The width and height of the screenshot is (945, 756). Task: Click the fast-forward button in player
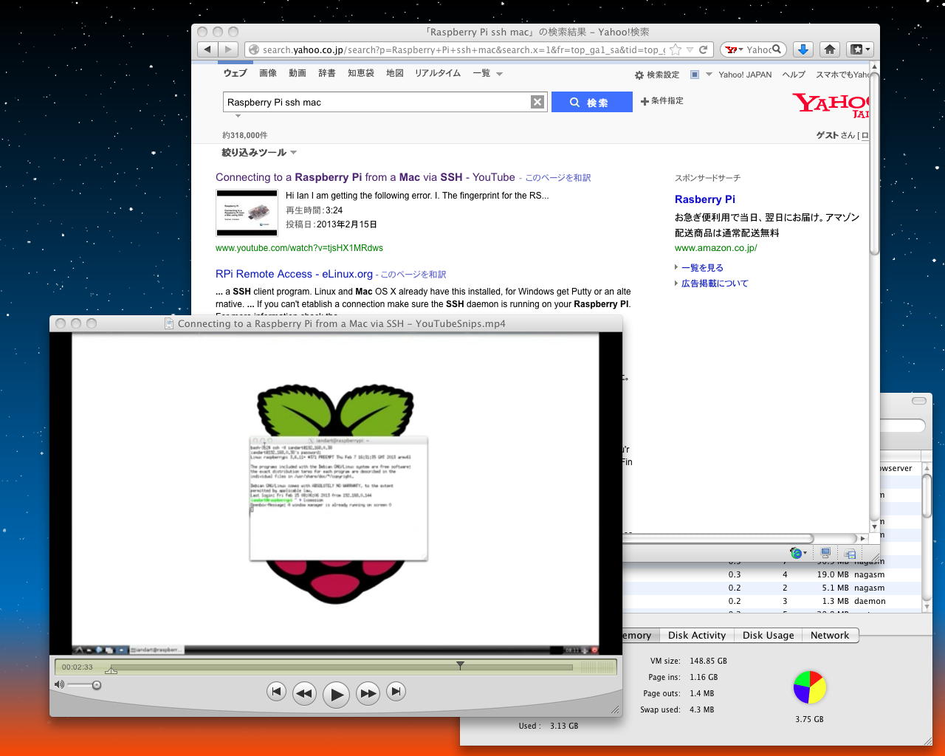368,693
